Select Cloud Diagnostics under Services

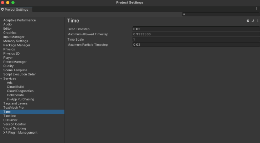(20, 91)
